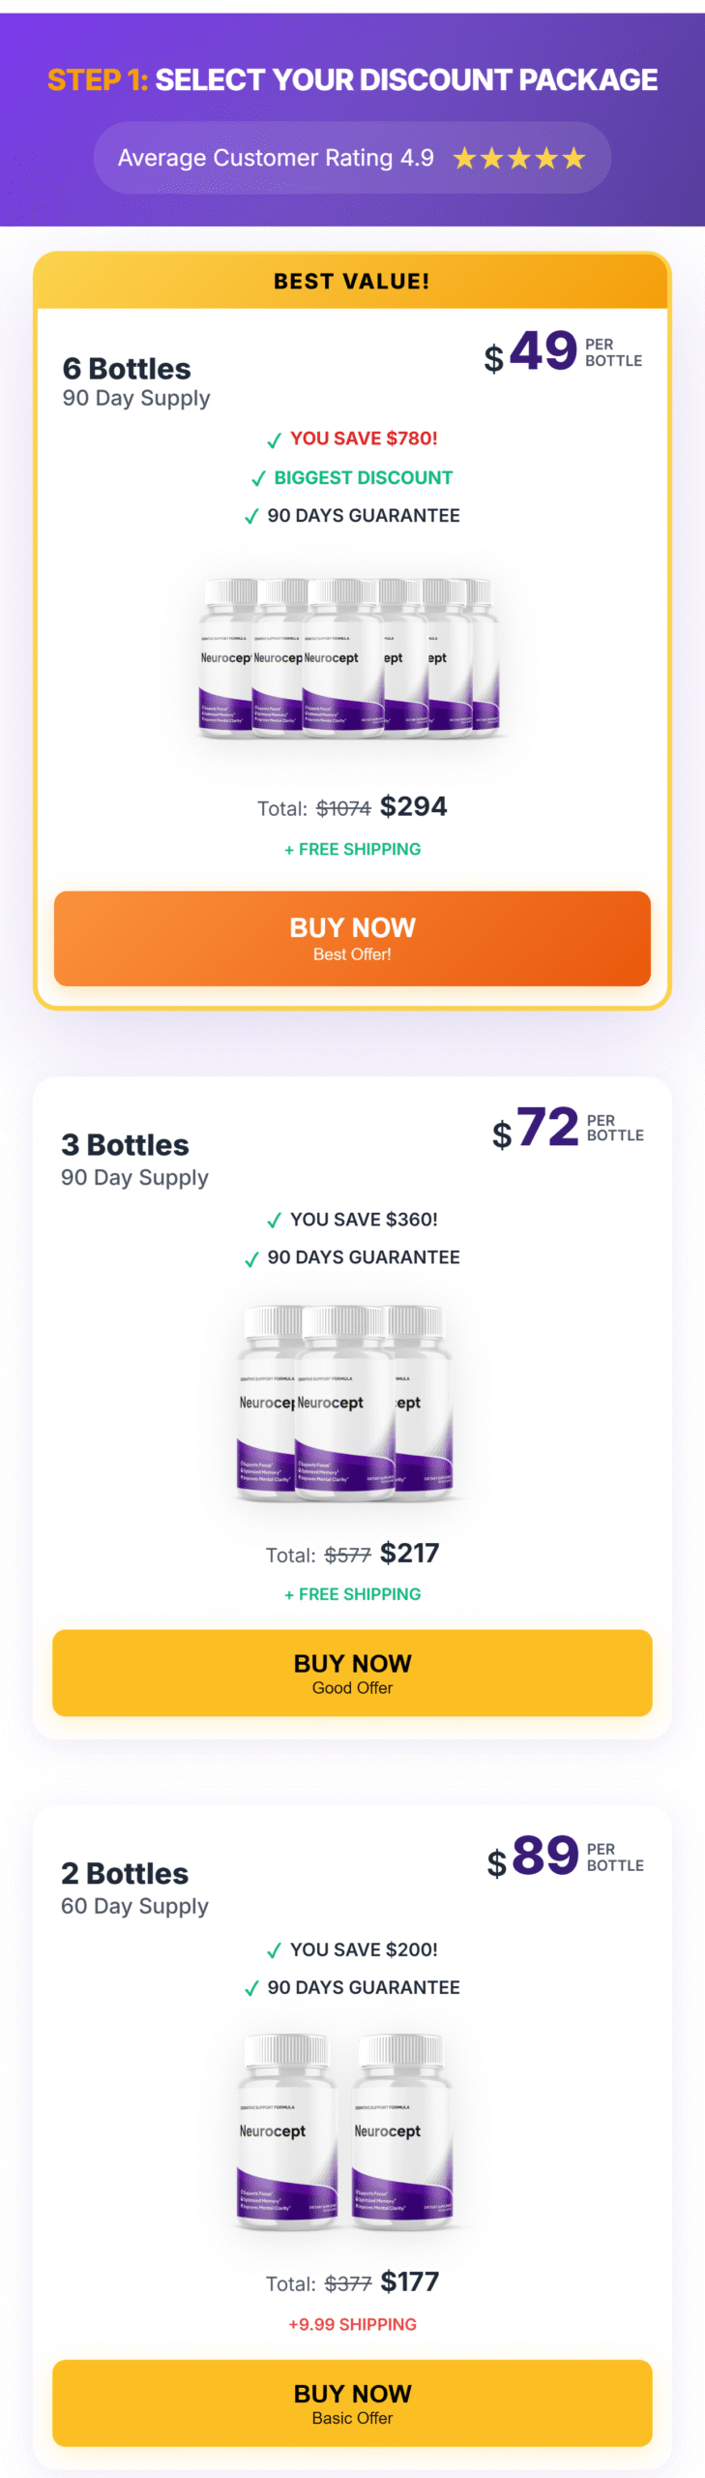Click the $294 total price
Screen dimensions: 705x2478
tap(413, 806)
